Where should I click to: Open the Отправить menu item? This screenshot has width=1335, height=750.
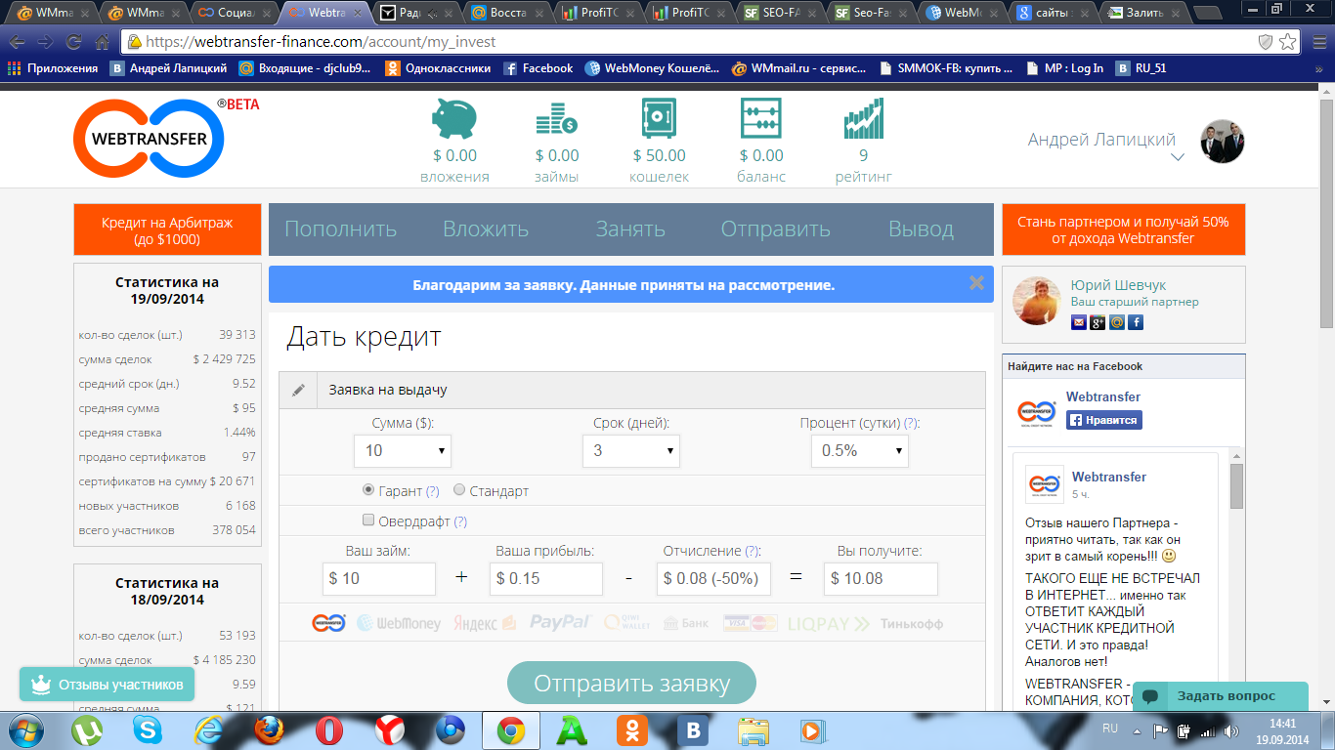[x=776, y=229]
